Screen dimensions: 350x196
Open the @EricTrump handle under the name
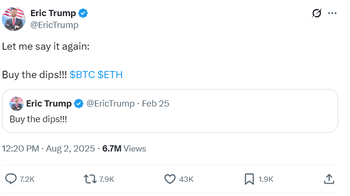click(x=54, y=25)
